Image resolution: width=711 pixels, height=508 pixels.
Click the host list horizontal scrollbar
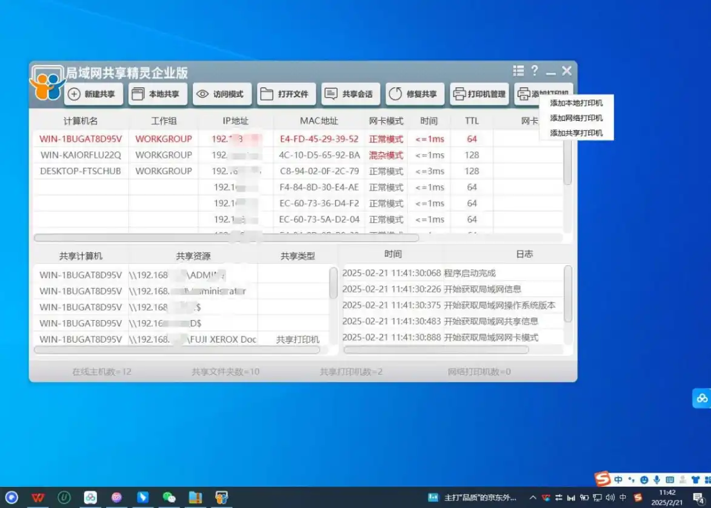point(225,238)
